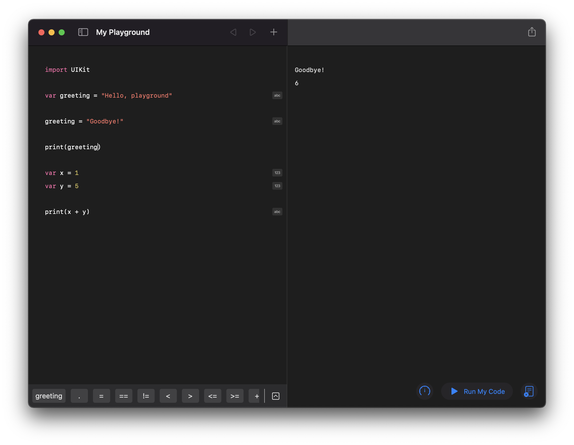Select the "Goodbye!" string literal
This screenshot has height=445, width=574.
[105, 121]
